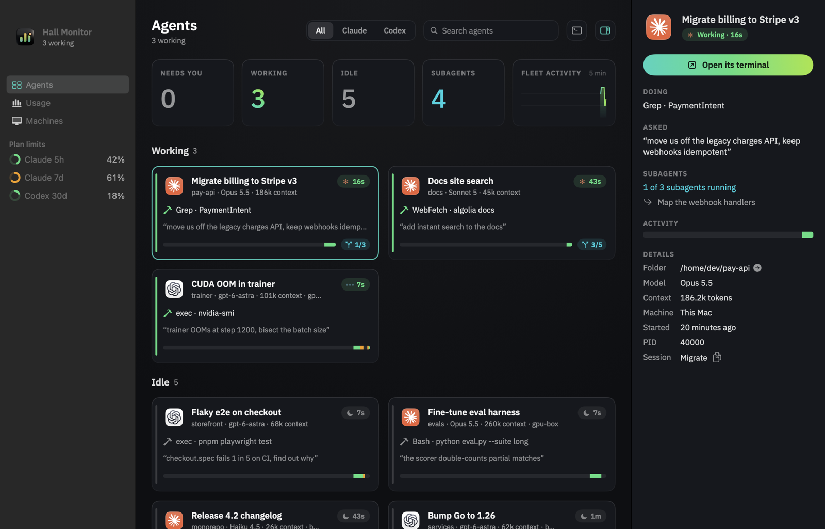Click the Codex icon on CUDA OOM card
825x529 pixels.
(174, 288)
